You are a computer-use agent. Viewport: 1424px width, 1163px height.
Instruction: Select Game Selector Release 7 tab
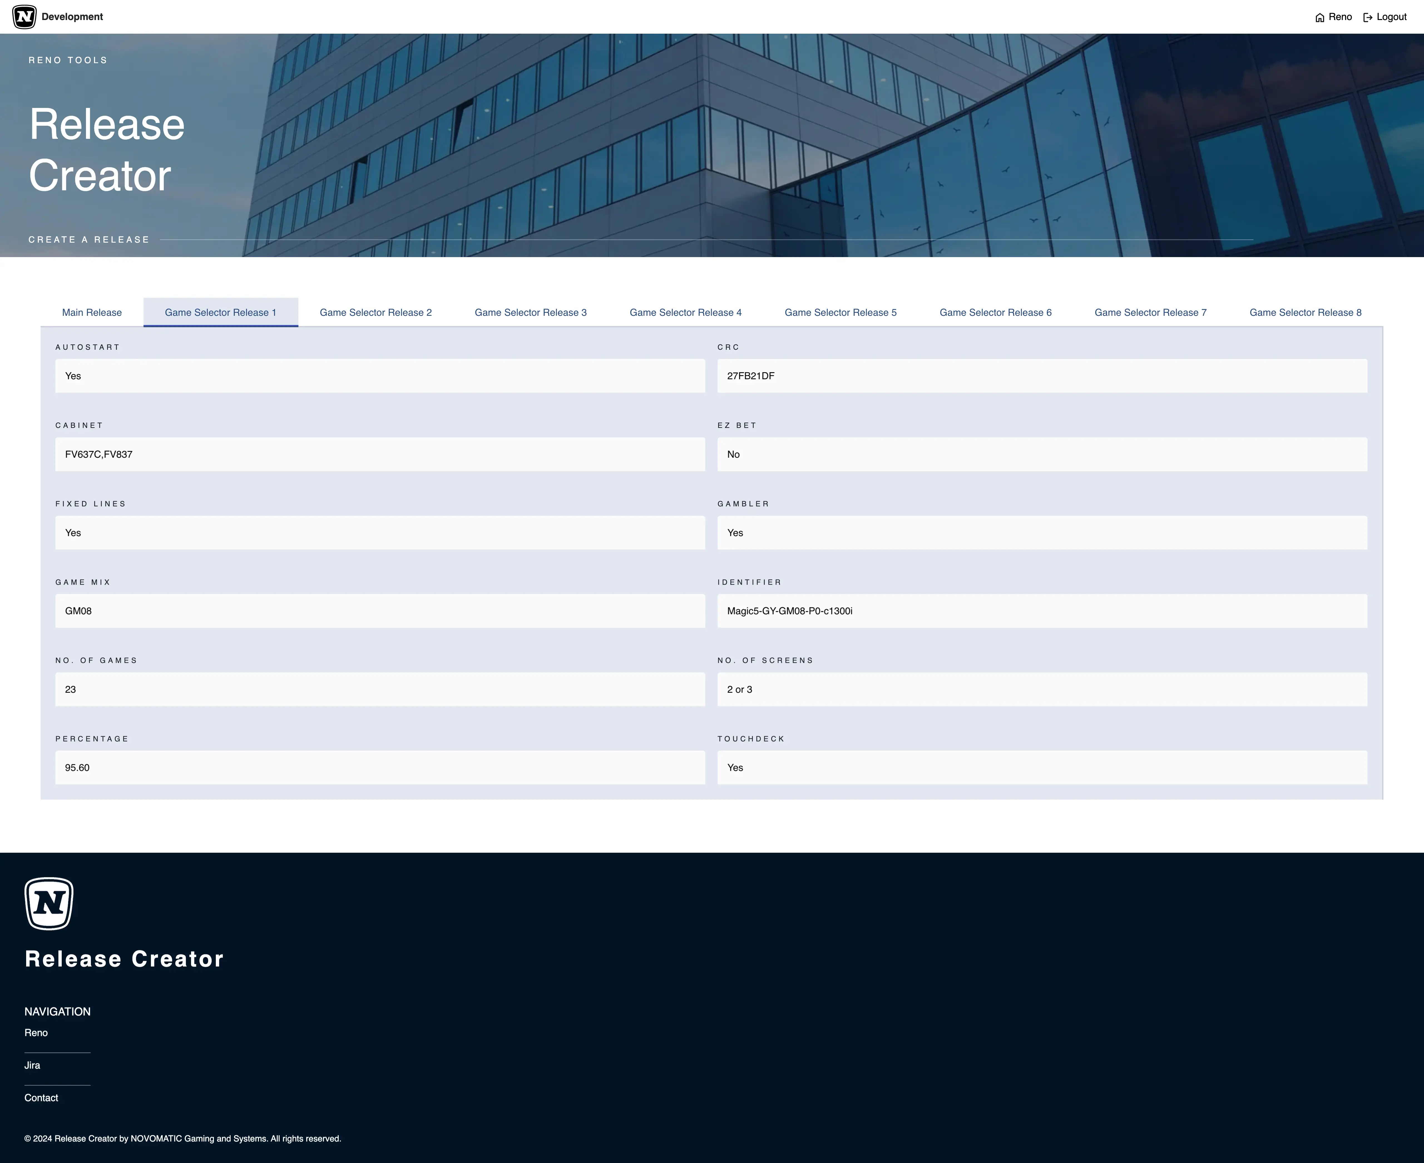click(x=1150, y=312)
